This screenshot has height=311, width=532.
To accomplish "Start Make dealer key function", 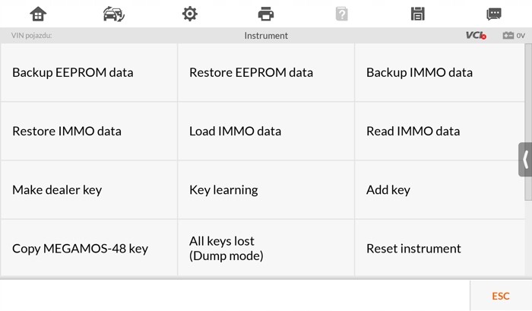I will click(89, 190).
